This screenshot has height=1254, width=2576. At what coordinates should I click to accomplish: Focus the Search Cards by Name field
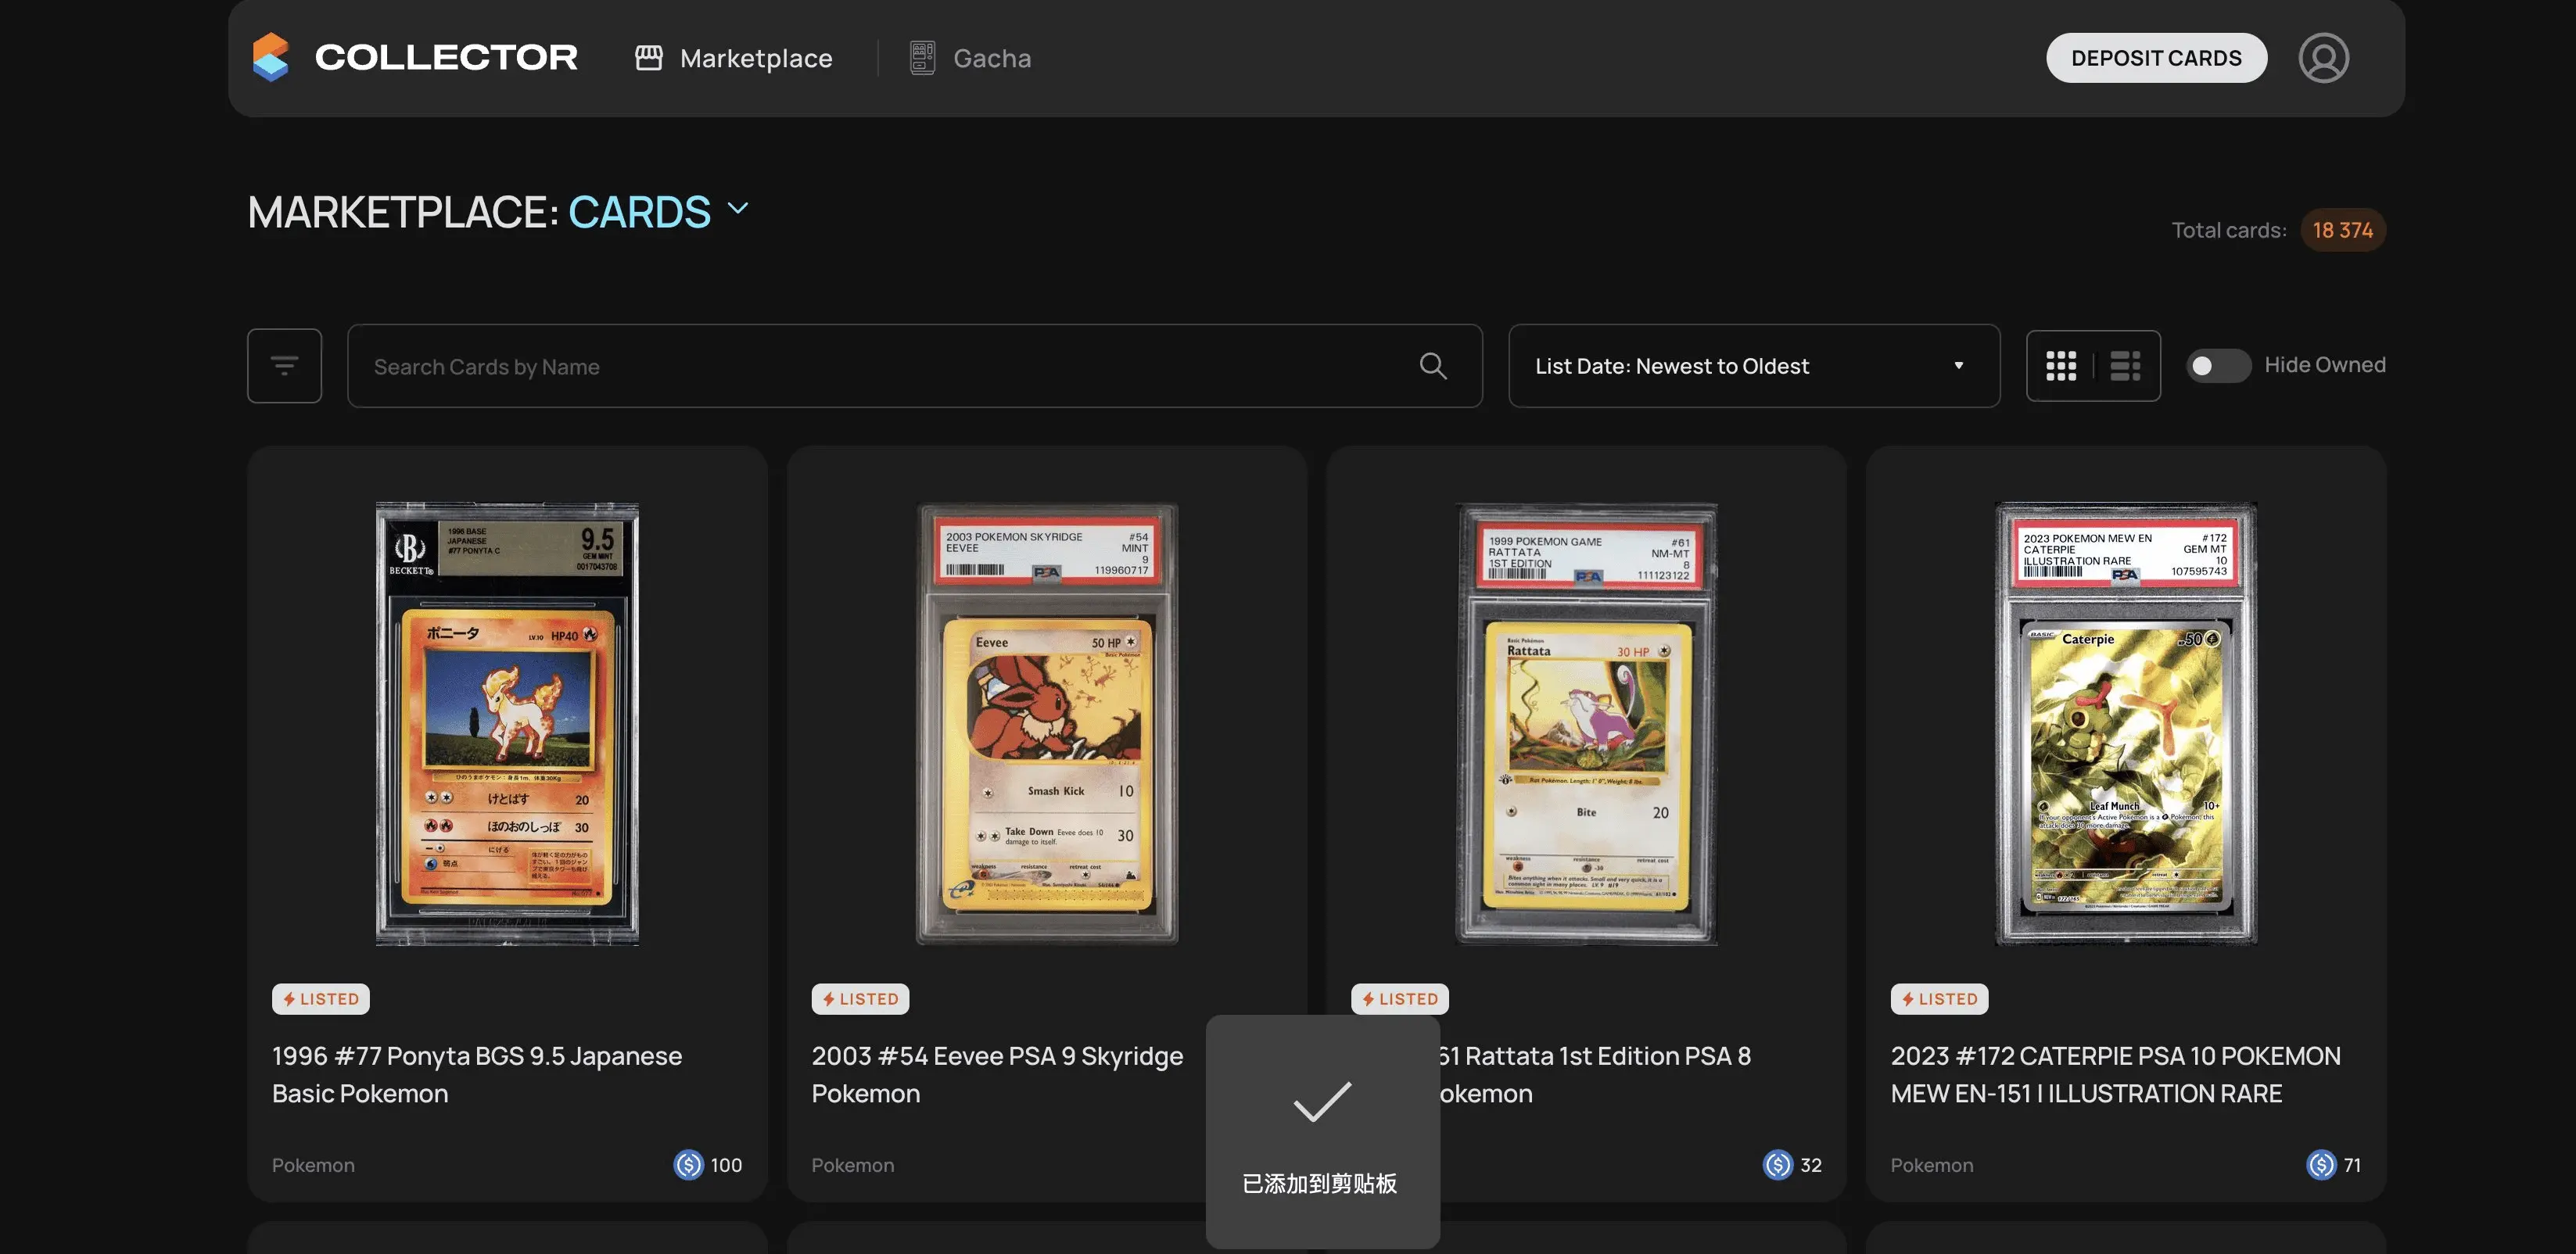[x=914, y=366]
